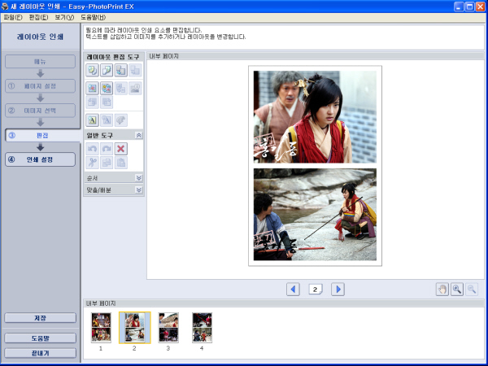Screen dimensions: 488x366
Task: Click the 끝내기 exit button
Action: point(40,353)
